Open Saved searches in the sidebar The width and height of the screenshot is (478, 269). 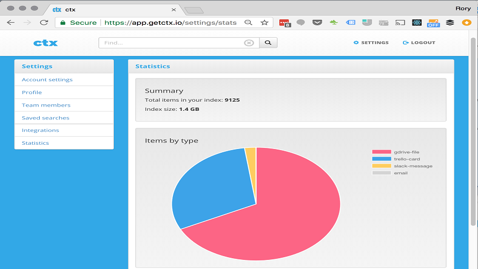pos(64,118)
